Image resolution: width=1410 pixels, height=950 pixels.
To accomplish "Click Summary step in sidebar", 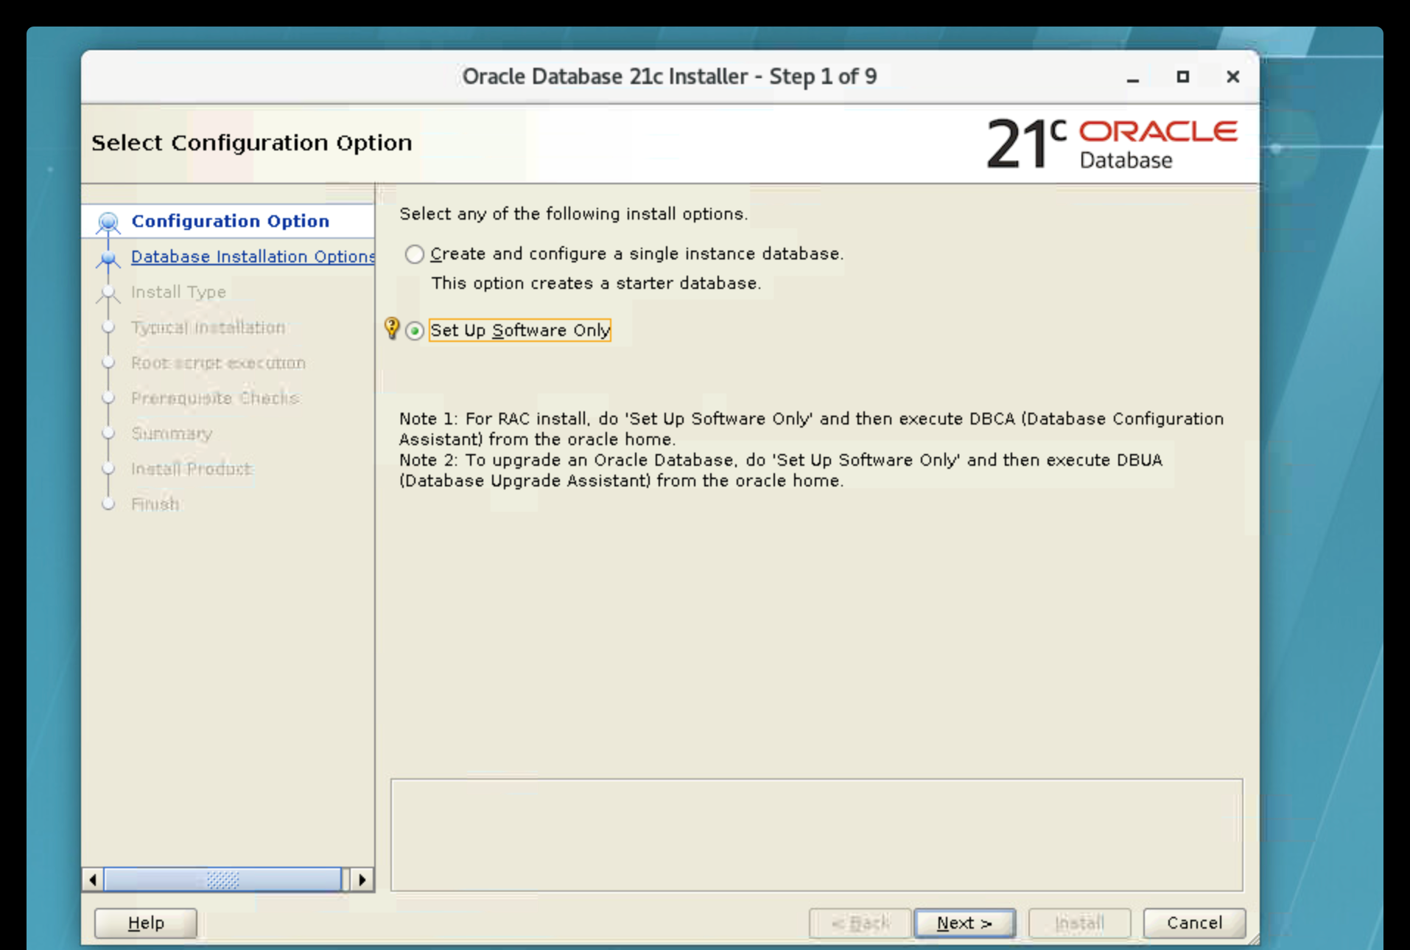I will 172,433.
